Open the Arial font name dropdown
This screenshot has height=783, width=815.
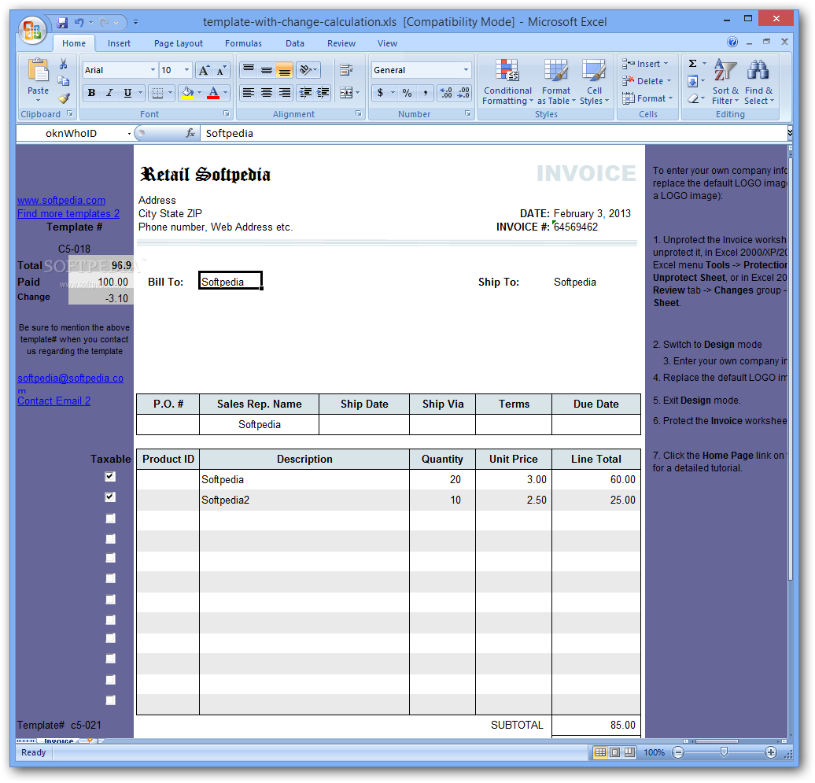pyautogui.click(x=153, y=70)
